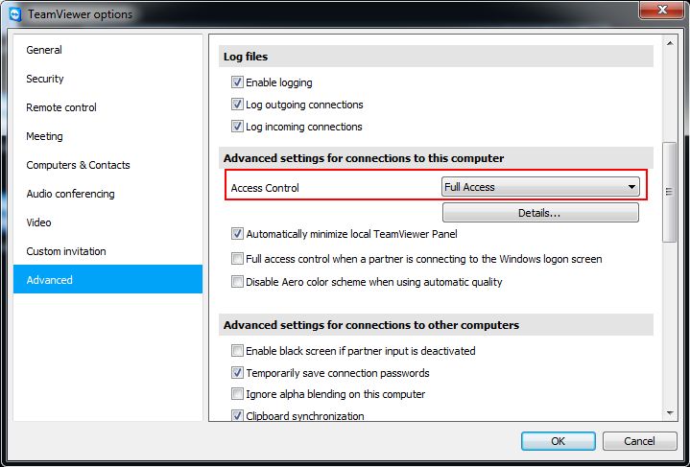Open the Remote control settings
Screen dimensions: 690x467
61,107
